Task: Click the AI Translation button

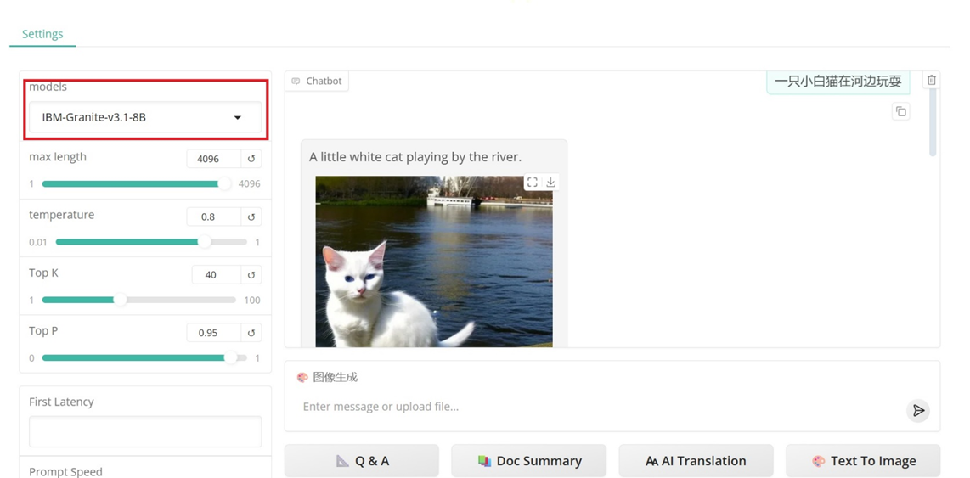Action: (696, 461)
